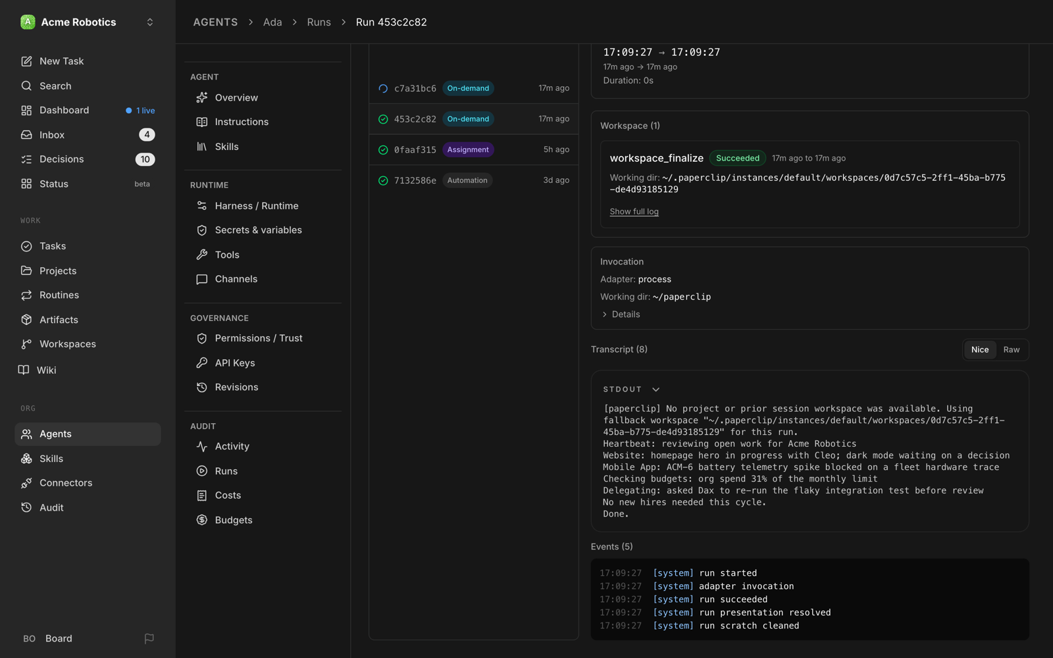The image size is (1053, 658).
Task: Open Audit in the Org section
Action: 88,507
